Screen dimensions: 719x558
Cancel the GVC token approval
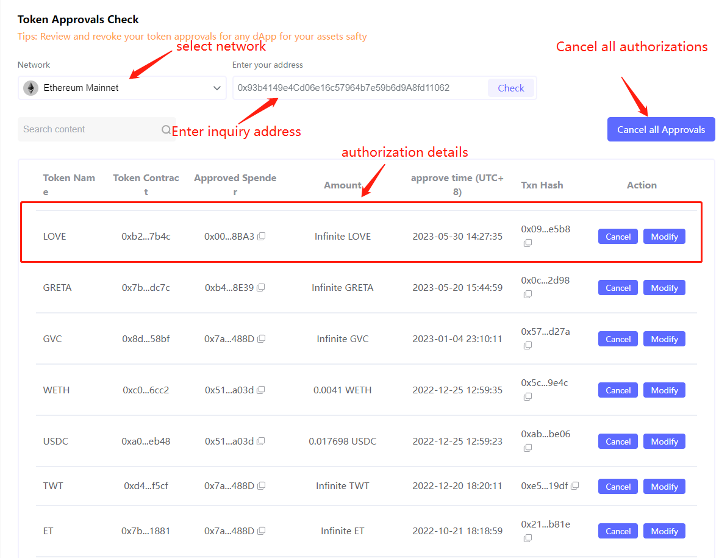click(618, 339)
